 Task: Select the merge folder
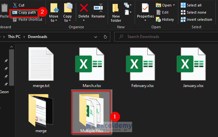(41, 113)
